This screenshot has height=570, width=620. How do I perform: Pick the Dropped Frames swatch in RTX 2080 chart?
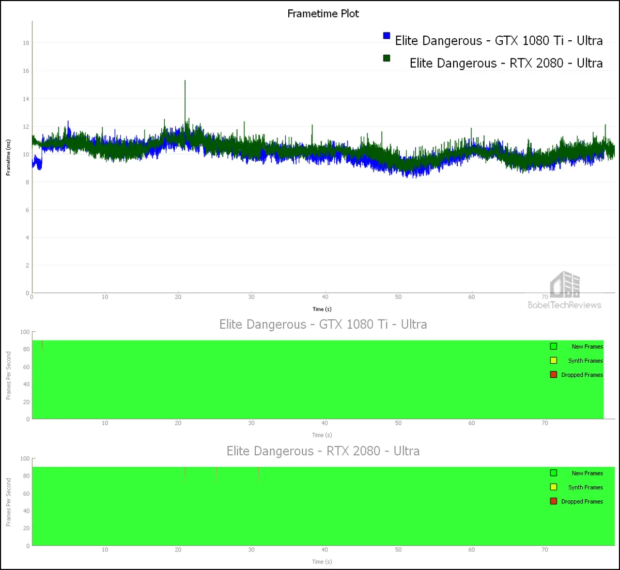pyautogui.click(x=553, y=501)
